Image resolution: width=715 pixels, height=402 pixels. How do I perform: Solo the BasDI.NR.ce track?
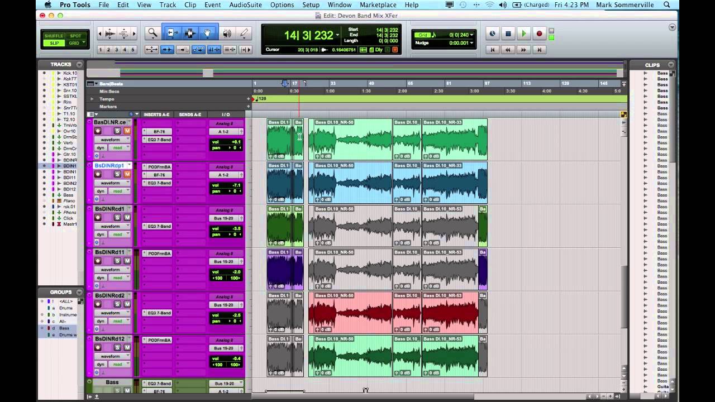pos(117,131)
